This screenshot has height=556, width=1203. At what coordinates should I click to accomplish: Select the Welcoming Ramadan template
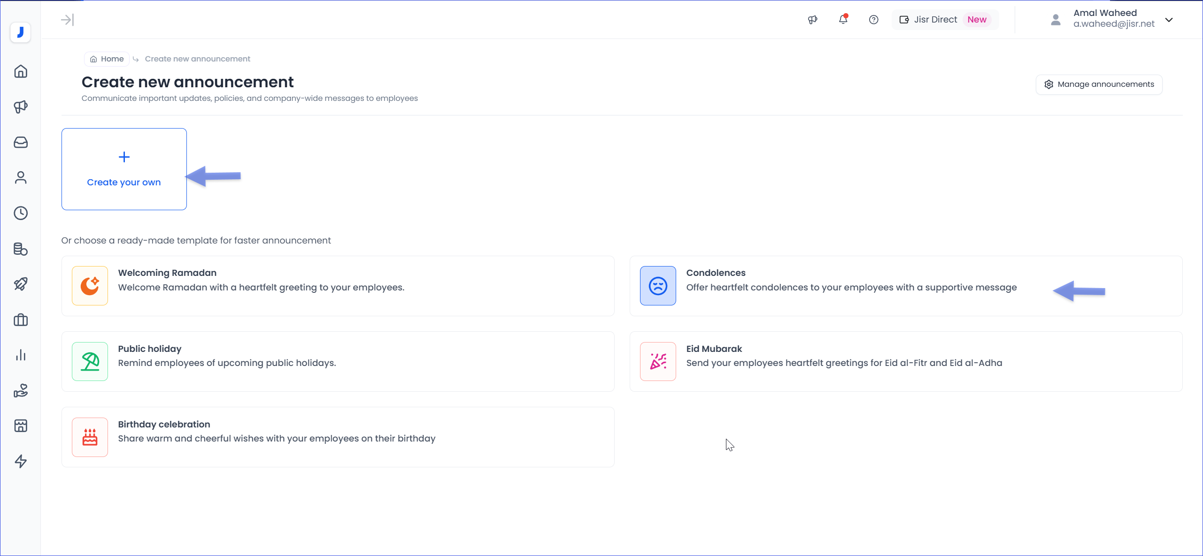coord(338,286)
